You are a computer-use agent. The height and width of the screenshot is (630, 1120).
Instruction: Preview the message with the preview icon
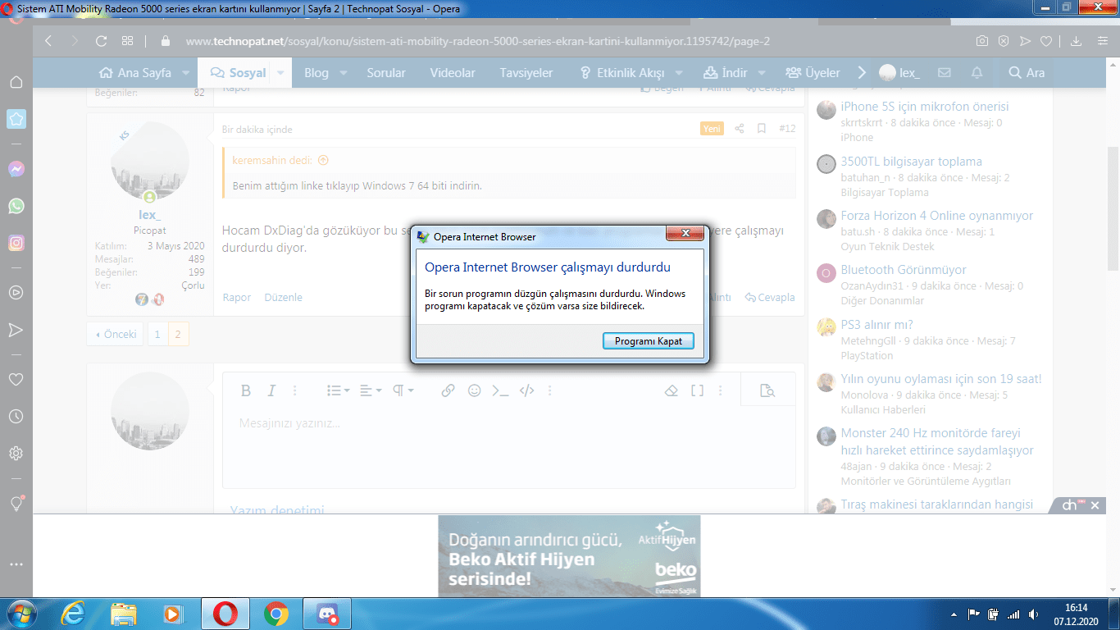click(x=767, y=390)
